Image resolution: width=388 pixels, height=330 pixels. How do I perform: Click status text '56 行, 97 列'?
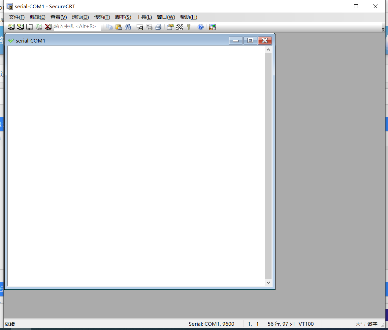281,324
